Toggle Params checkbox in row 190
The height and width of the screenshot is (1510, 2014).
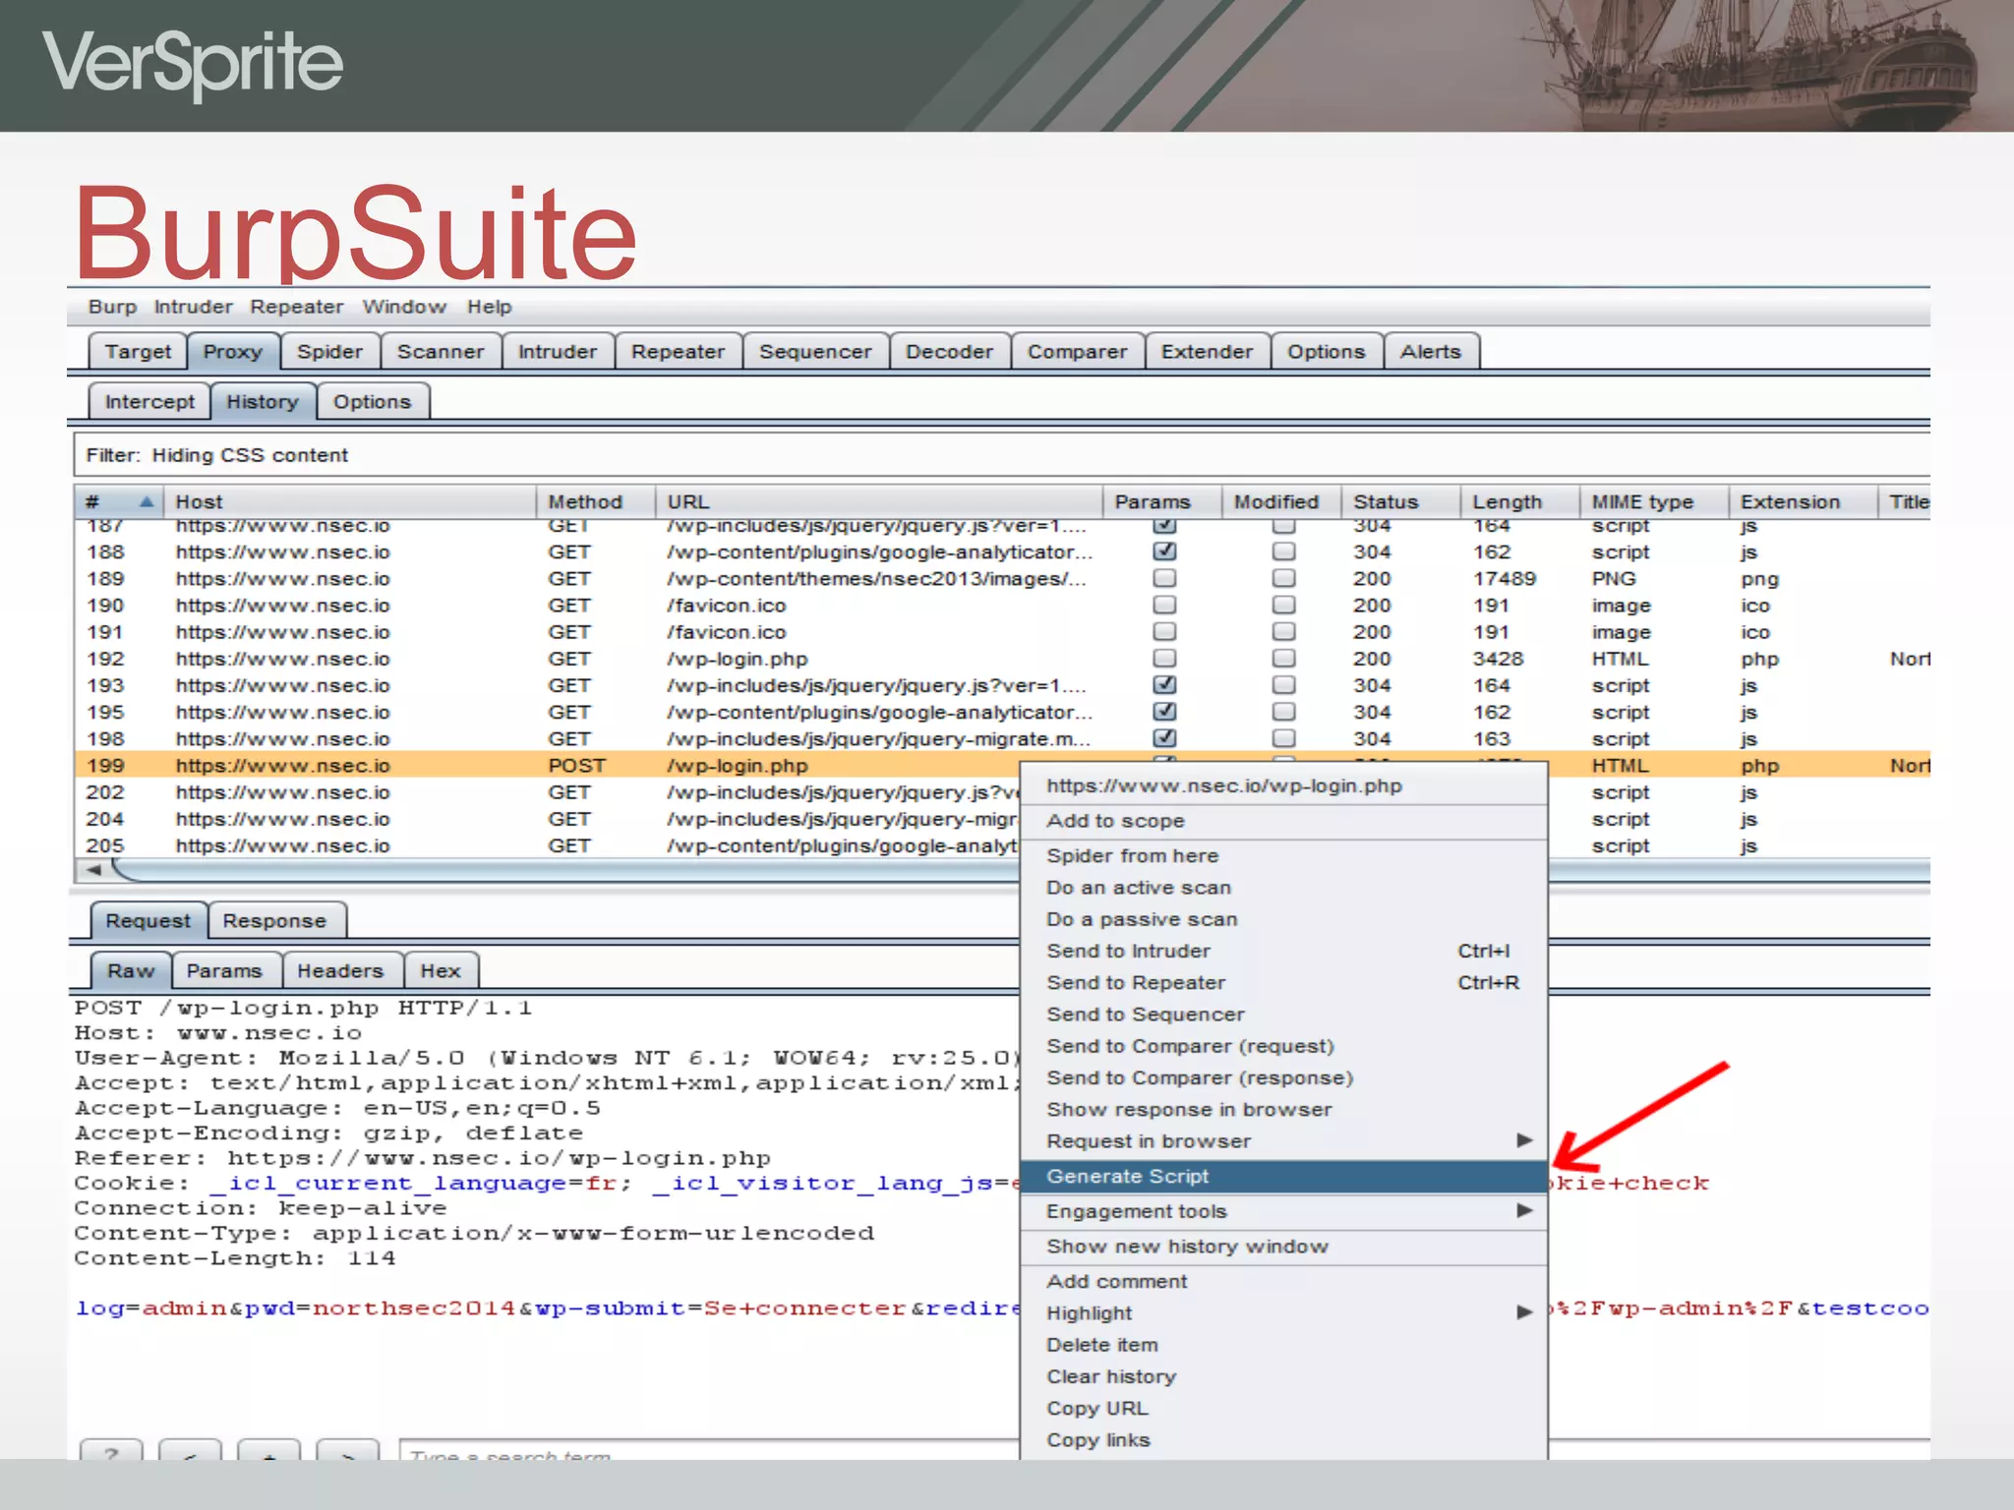1164,605
